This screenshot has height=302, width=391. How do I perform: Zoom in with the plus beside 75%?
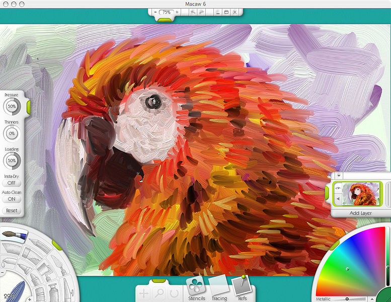click(177, 12)
